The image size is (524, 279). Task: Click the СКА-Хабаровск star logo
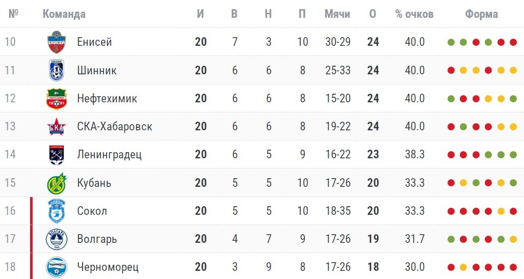(x=57, y=126)
